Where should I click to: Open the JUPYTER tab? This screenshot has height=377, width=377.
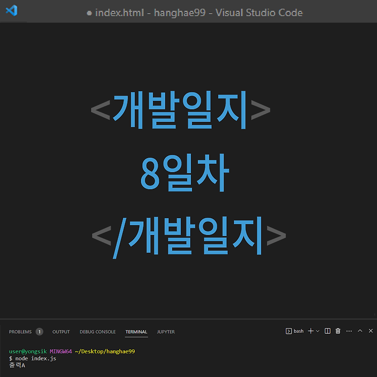pyautogui.click(x=166, y=332)
